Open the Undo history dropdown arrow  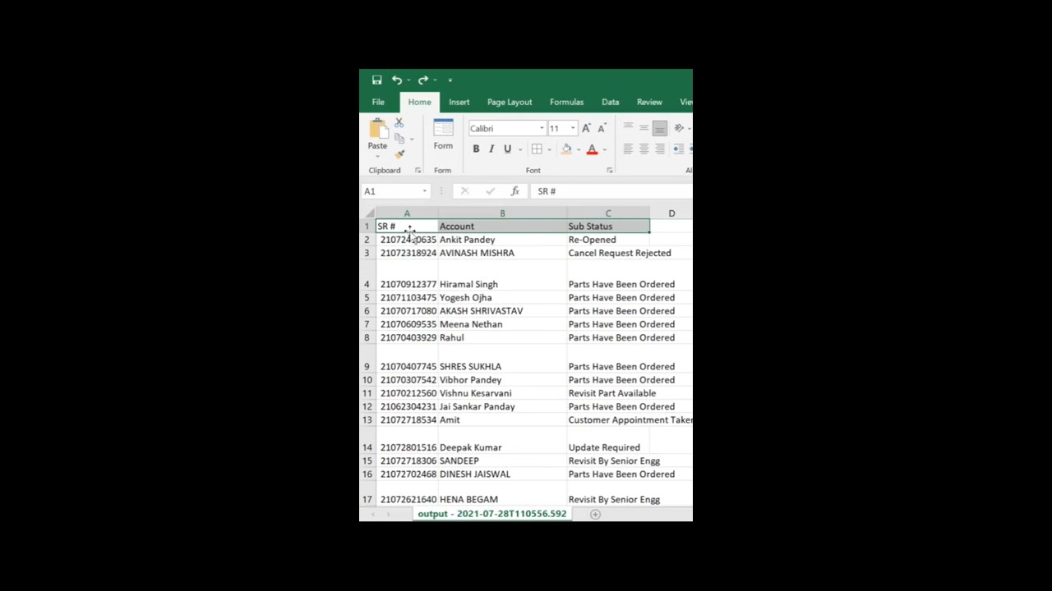click(x=408, y=80)
